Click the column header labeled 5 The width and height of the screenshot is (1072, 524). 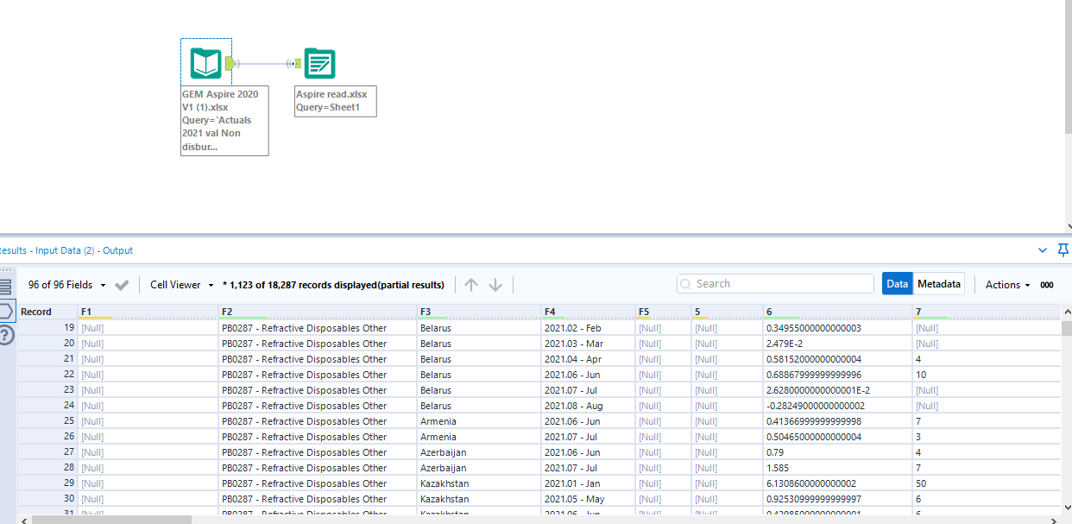pos(726,312)
